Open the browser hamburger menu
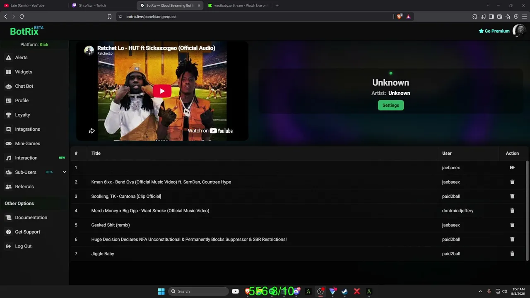 524,17
